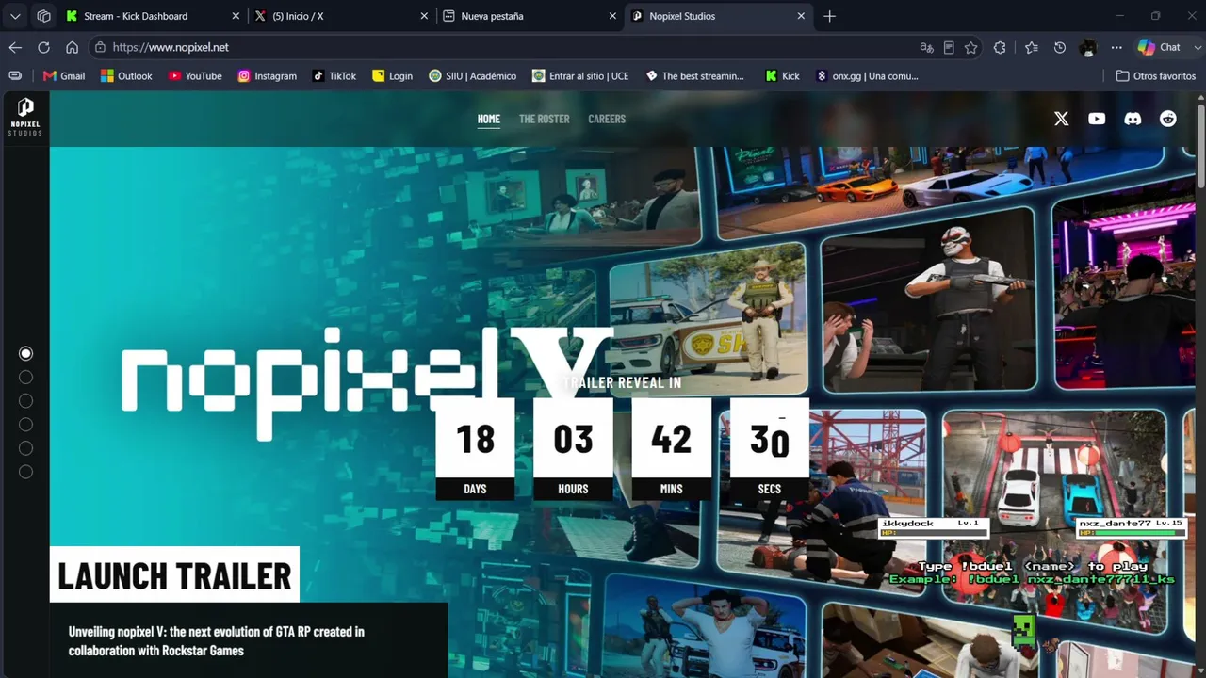This screenshot has width=1206, height=678.
Task: Open the Login bookmark
Action: (x=393, y=76)
